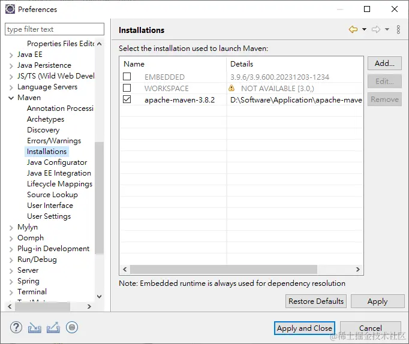Expand the Language Servers node
This screenshot has width=409, height=344.
click(x=11, y=87)
